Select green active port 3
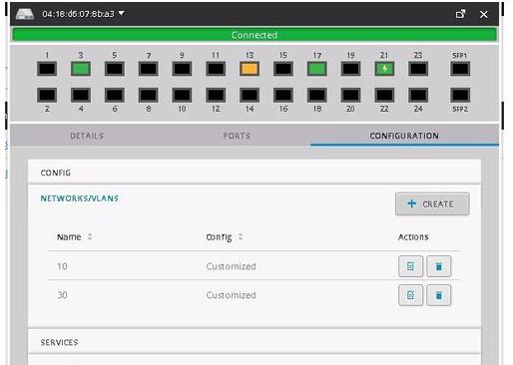This screenshot has height=365, width=513. tap(81, 69)
